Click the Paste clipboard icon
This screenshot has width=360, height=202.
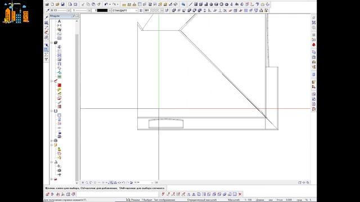point(93,4)
